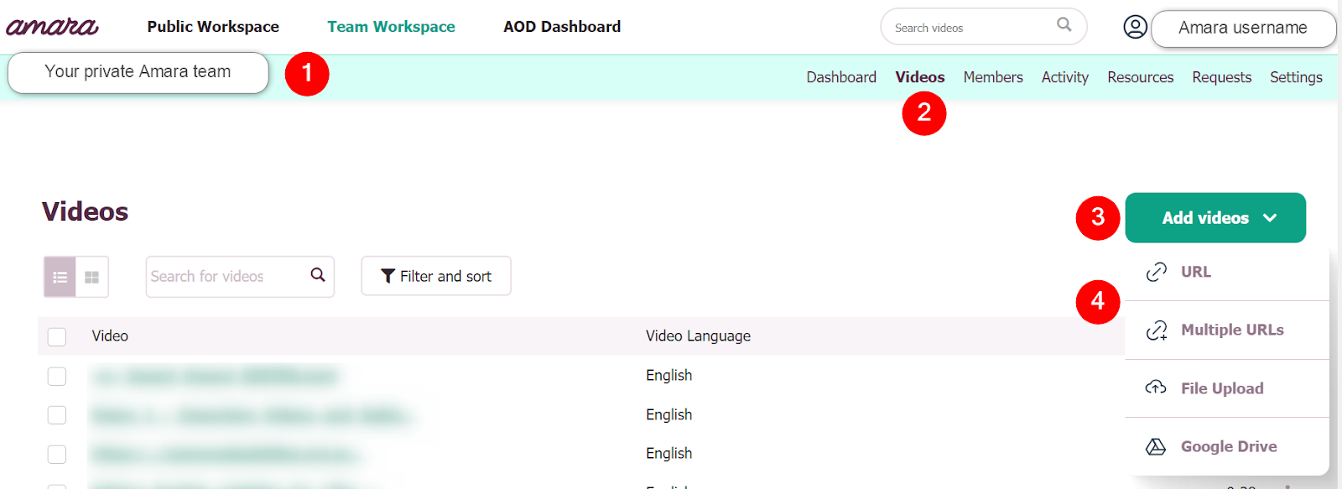This screenshot has height=489, width=1342.
Task: Click the Amara logo
Action: (x=52, y=27)
